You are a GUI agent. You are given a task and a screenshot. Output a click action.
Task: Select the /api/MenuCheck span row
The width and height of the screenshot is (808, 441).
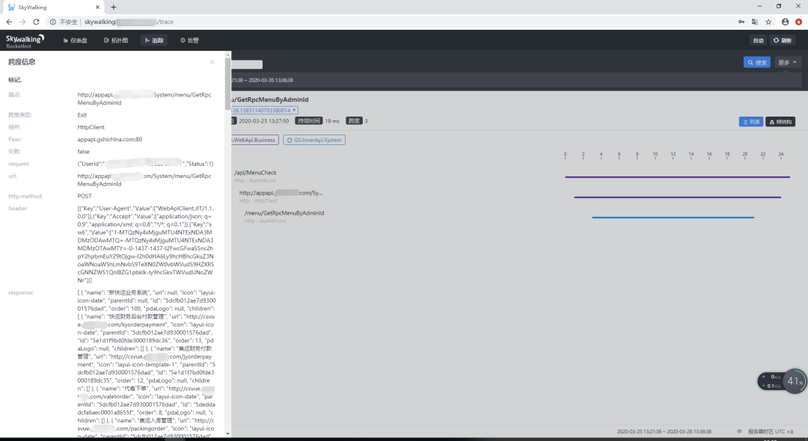510,176
